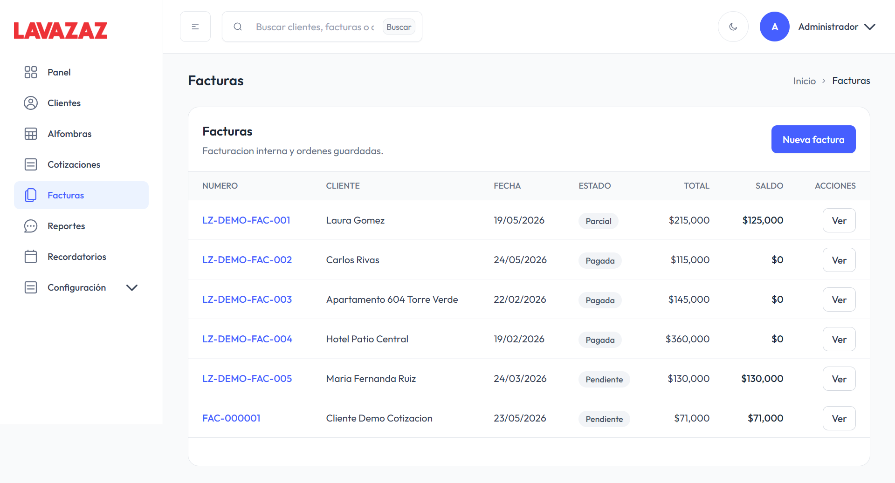Click the date 22/02/2026
895x483 pixels.
click(520, 299)
